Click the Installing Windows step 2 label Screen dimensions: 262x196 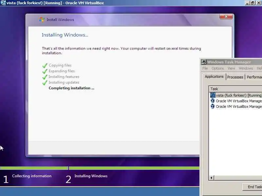click(91, 176)
